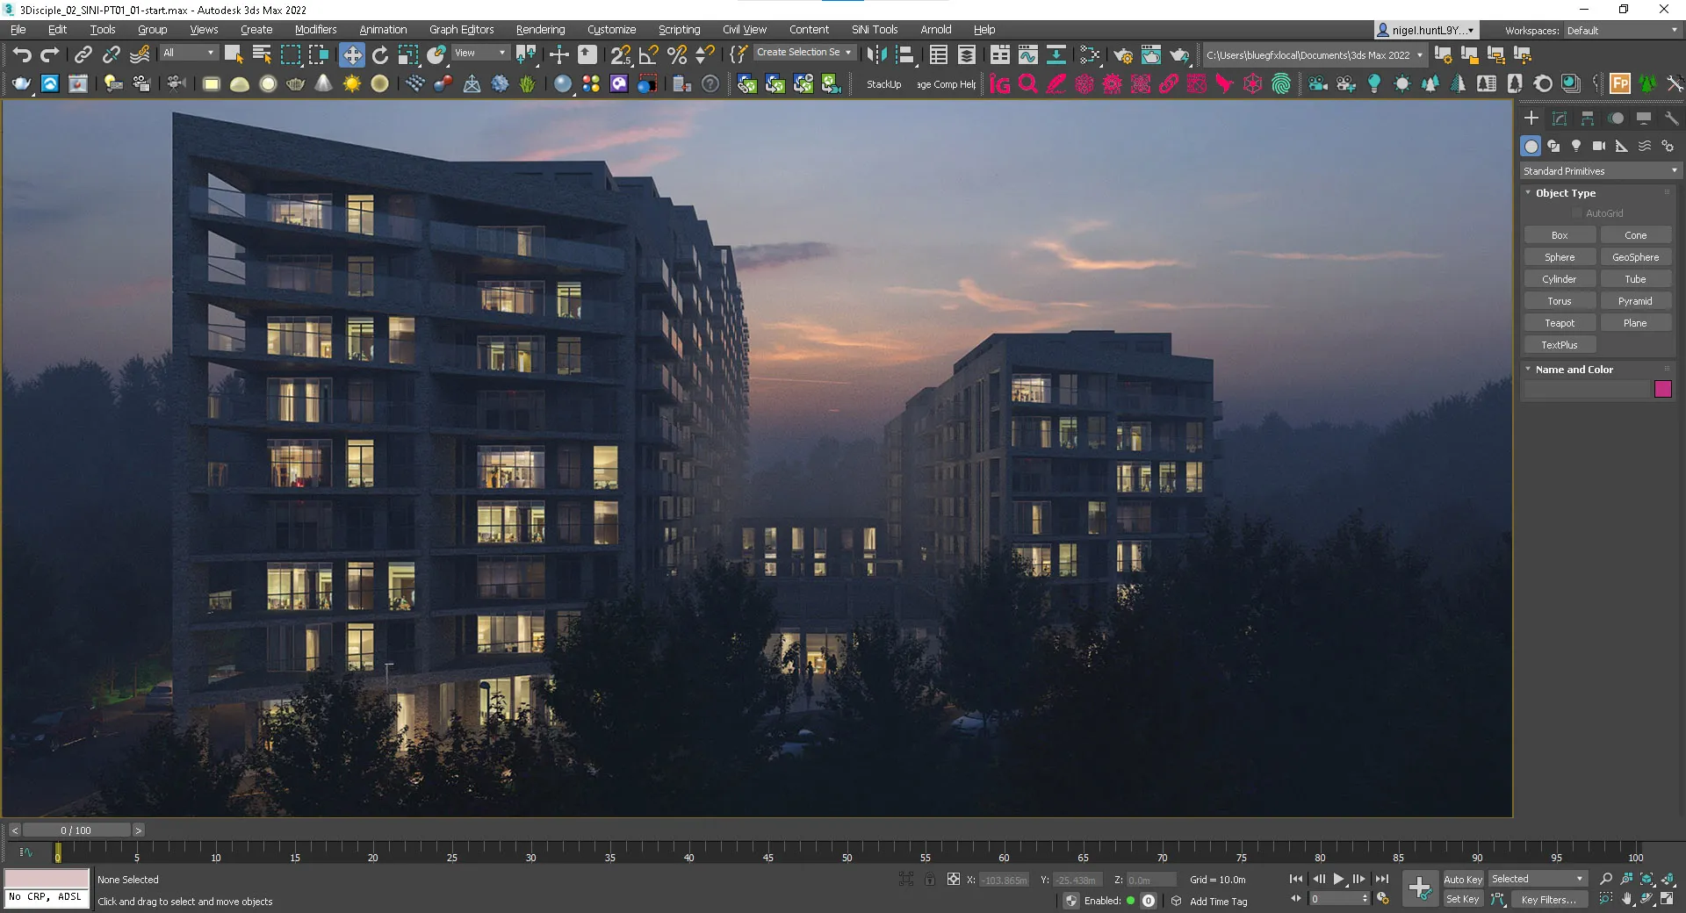Open the Graph Editors menu
This screenshot has width=1686, height=913.
coord(461,30)
